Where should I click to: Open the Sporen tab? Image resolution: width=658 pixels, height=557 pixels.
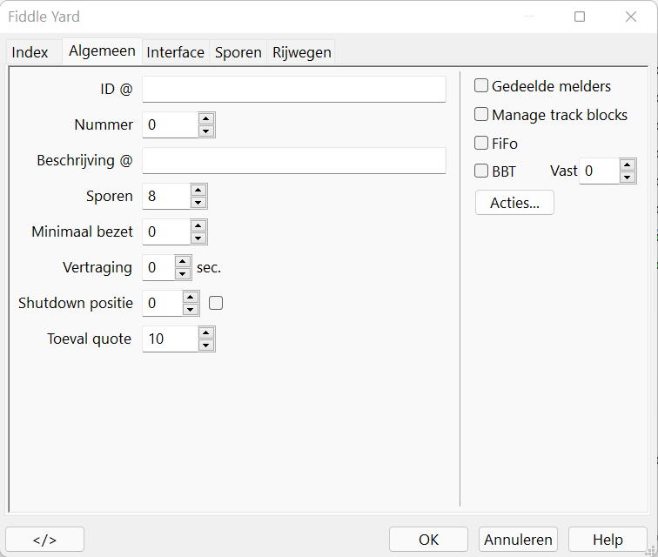(x=238, y=52)
